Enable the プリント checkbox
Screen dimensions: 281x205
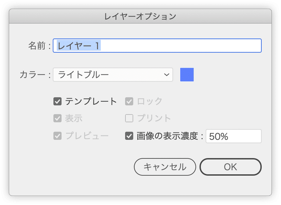[129, 118]
